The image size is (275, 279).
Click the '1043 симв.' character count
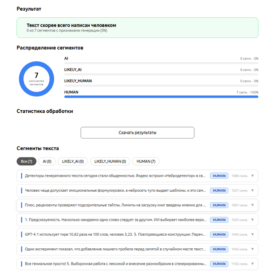240,249
